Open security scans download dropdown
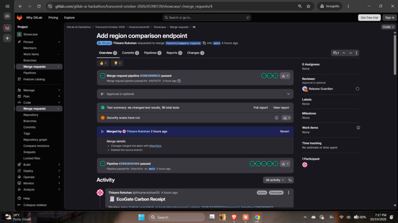The width and height of the screenshot is (398, 223). point(286,118)
